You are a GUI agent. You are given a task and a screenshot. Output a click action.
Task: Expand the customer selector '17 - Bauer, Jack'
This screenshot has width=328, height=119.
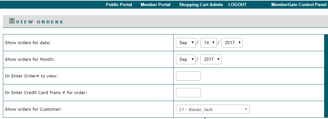(213, 109)
